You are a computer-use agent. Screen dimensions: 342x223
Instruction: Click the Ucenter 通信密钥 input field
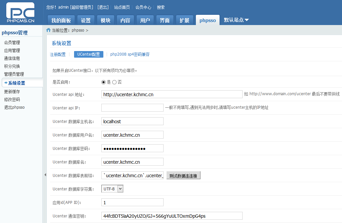[x=171, y=216]
